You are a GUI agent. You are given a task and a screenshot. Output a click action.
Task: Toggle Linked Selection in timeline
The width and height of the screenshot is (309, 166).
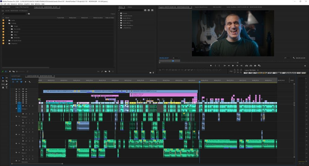(21, 82)
